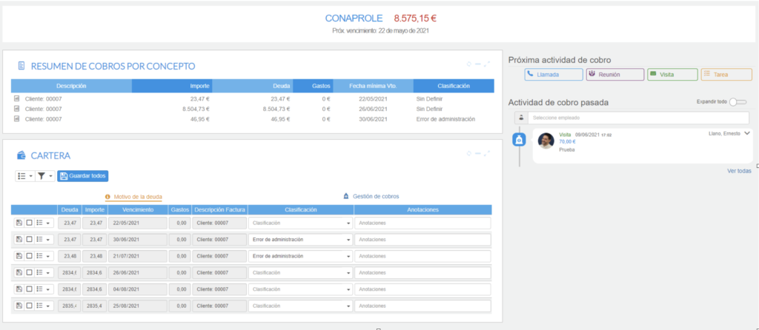The width and height of the screenshot is (759, 330).
Task: Open document icon of 8.504,73 € summary row
Action: [17, 109]
